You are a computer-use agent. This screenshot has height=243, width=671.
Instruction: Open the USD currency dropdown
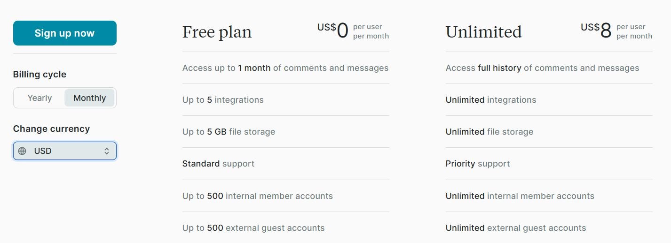(x=65, y=151)
